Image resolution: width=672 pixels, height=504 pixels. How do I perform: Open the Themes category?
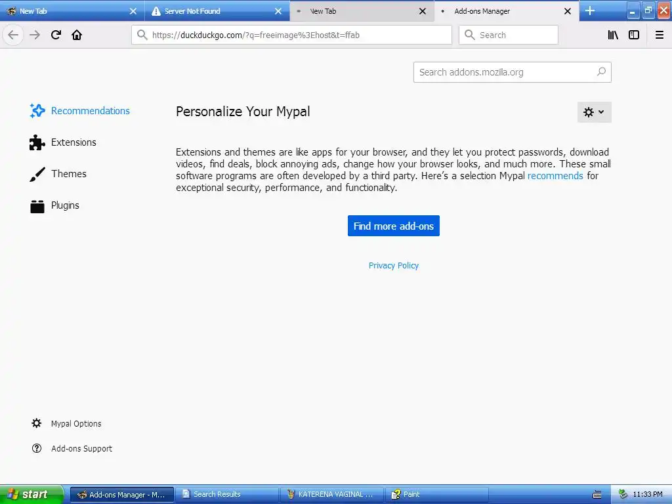click(x=58, y=174)
